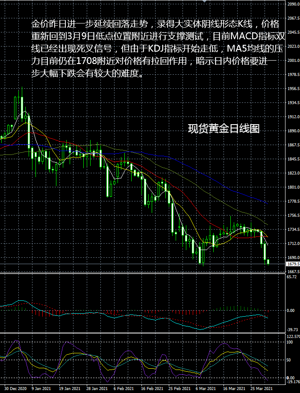Click the latest candlestick at the chart's right edge
Image resolution: width=300 pixels, height=393 pixels.
(268, 262)
